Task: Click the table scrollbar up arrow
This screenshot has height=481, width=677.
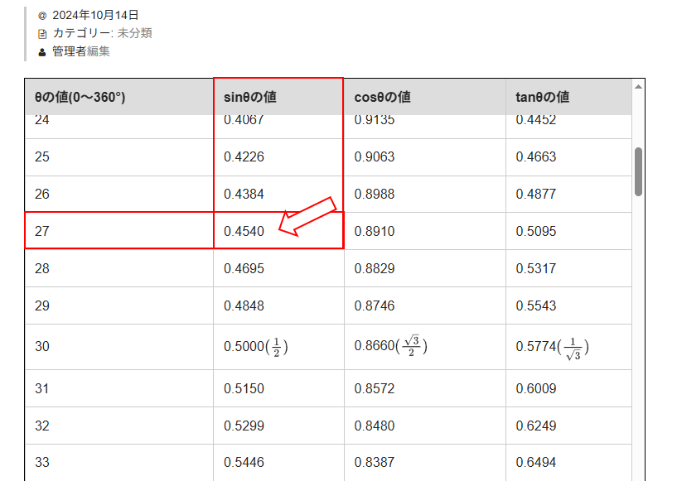Action: [x=638, y=86]
